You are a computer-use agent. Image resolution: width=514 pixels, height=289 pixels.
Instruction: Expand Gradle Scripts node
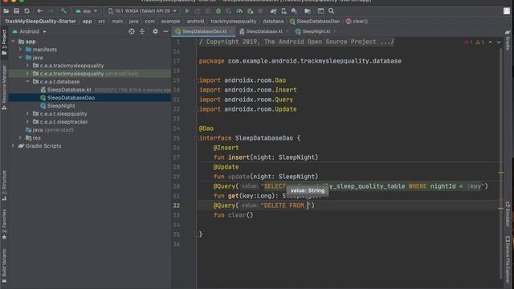(13, 146)
